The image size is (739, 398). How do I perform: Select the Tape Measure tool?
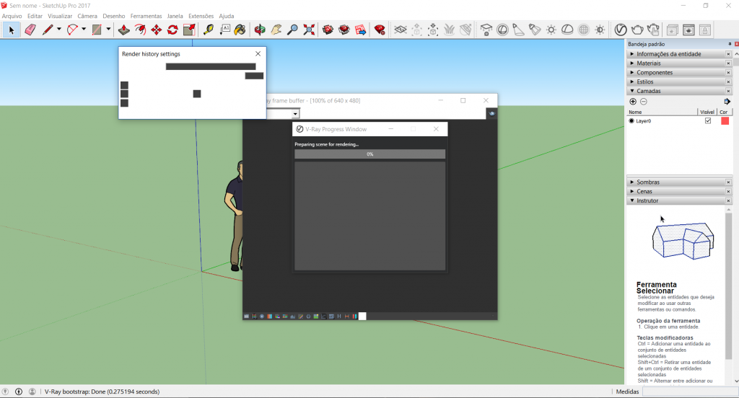click(x=209, y=30)
